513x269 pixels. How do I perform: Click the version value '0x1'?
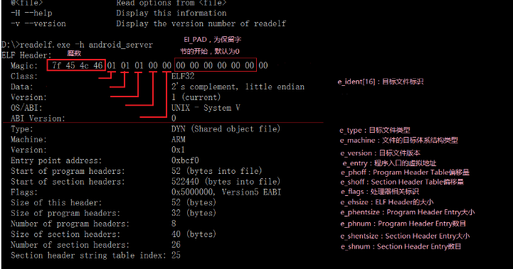click(179, 150)
